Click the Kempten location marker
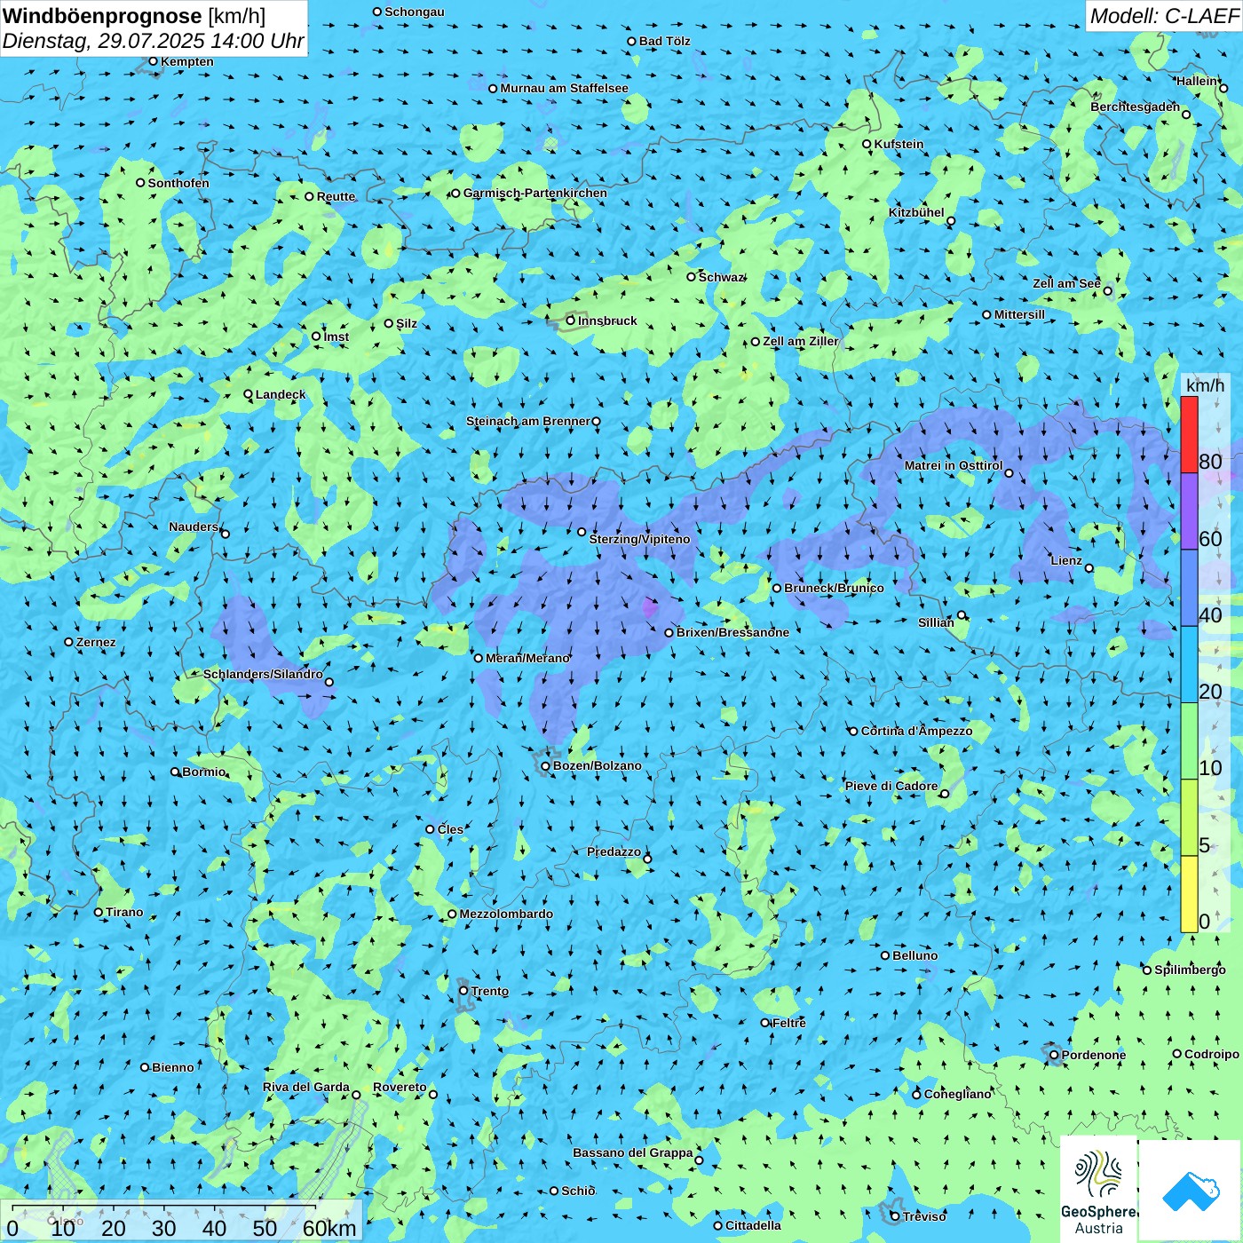Screen dimensions: 1243x1243 pyautogui.click(x=153, y=61)
